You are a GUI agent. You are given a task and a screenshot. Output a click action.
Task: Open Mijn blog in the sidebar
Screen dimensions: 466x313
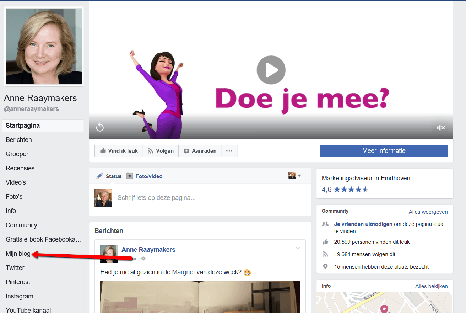[18, 254]
